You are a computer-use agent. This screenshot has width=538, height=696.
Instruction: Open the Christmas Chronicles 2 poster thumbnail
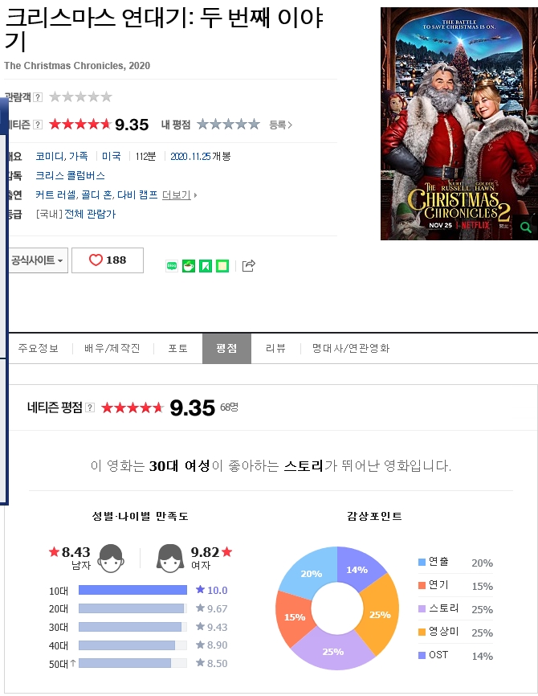click(459, 124)
